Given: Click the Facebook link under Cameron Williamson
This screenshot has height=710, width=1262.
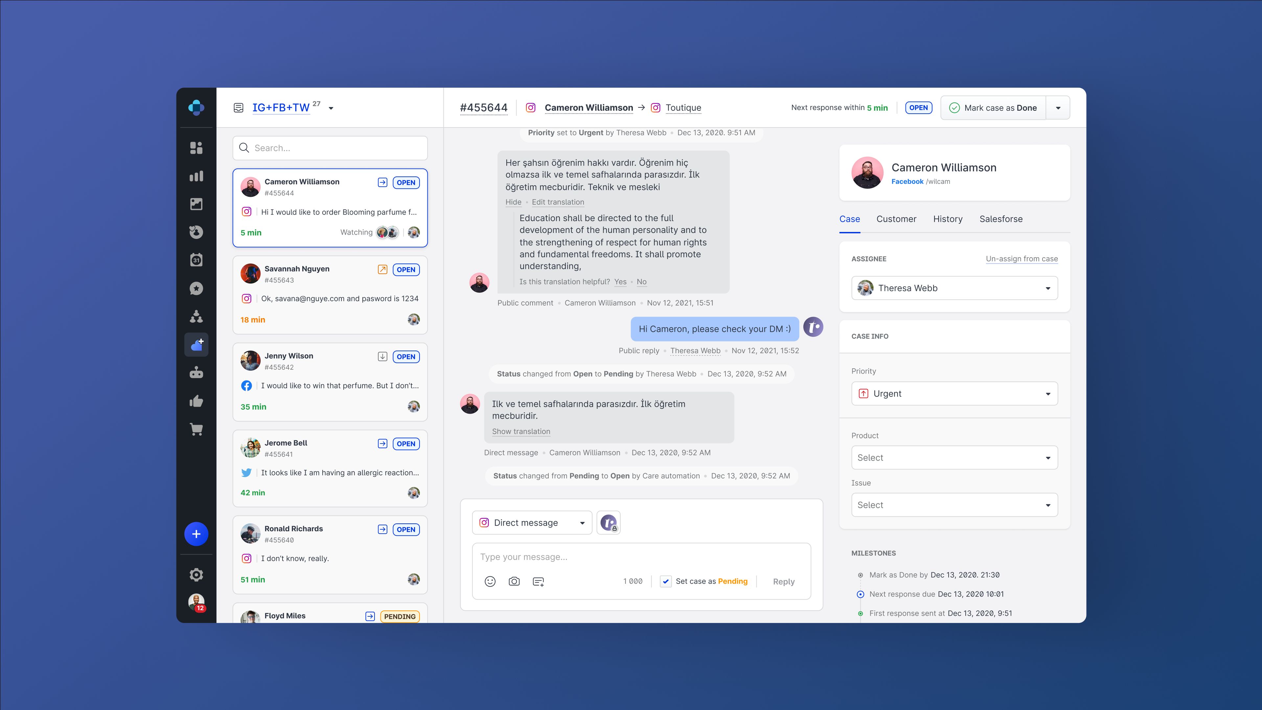Looking at the screenshot, I should (907, 181).
